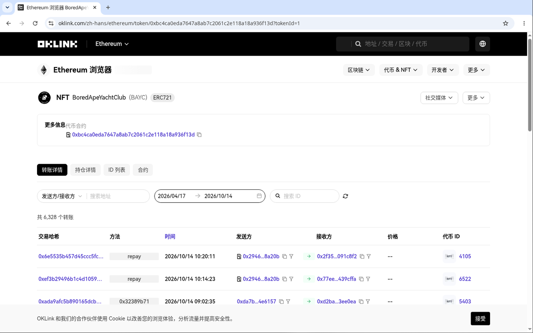
Task: Refresh the transfer list
Action: coord(345,196)
